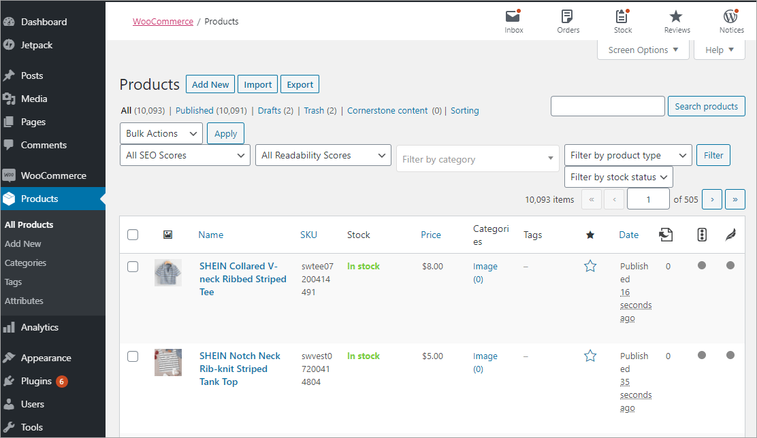
Task: Sort by the image thumbnail column icon
Action: 167,235
